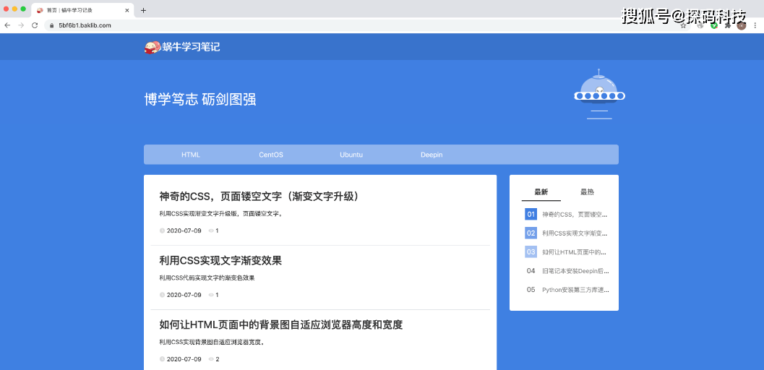Click the snail logo icon in header
The width and height of the screenshot is (764, 370).
[x=151, y=48]
